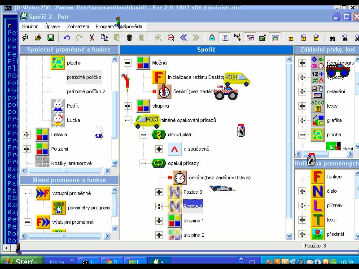Expand the Letadla group
This screenshot has height=269, width=359.
click(x=27, y=134)
